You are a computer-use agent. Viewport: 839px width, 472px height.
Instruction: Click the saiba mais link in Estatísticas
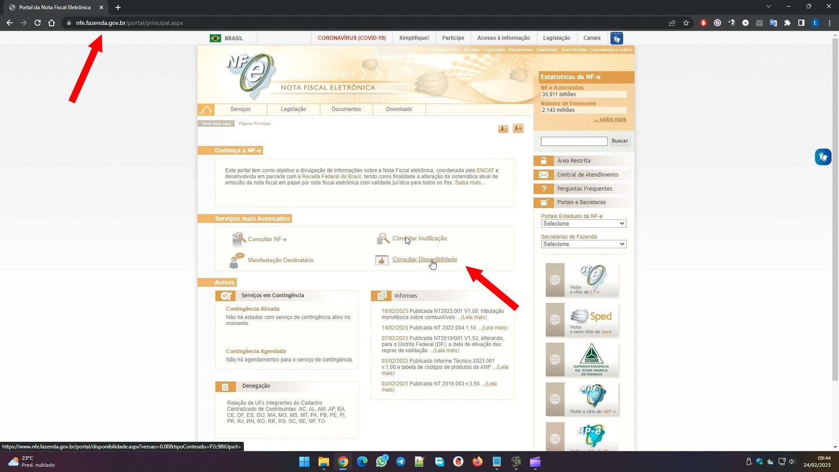pyautogui.click(x=610, y=119)
